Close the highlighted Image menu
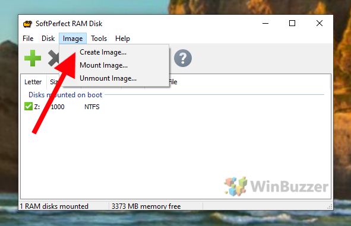 (72, 39)
